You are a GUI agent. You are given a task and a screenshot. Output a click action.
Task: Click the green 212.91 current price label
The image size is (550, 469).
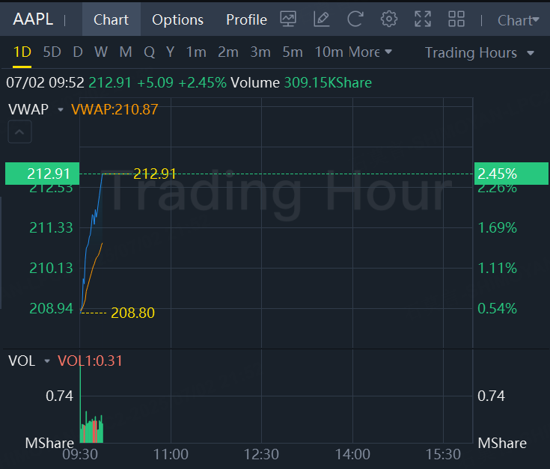pyautogui.click(x=42, y=174)
